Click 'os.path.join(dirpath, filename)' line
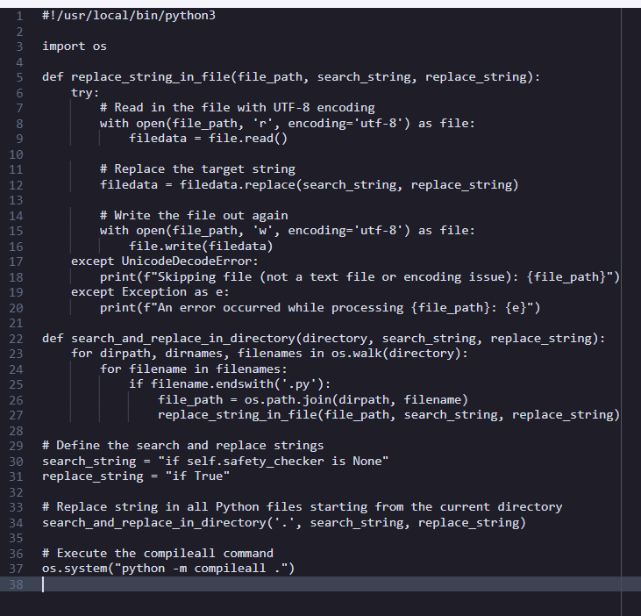641x616 pixels. point(313,399)
